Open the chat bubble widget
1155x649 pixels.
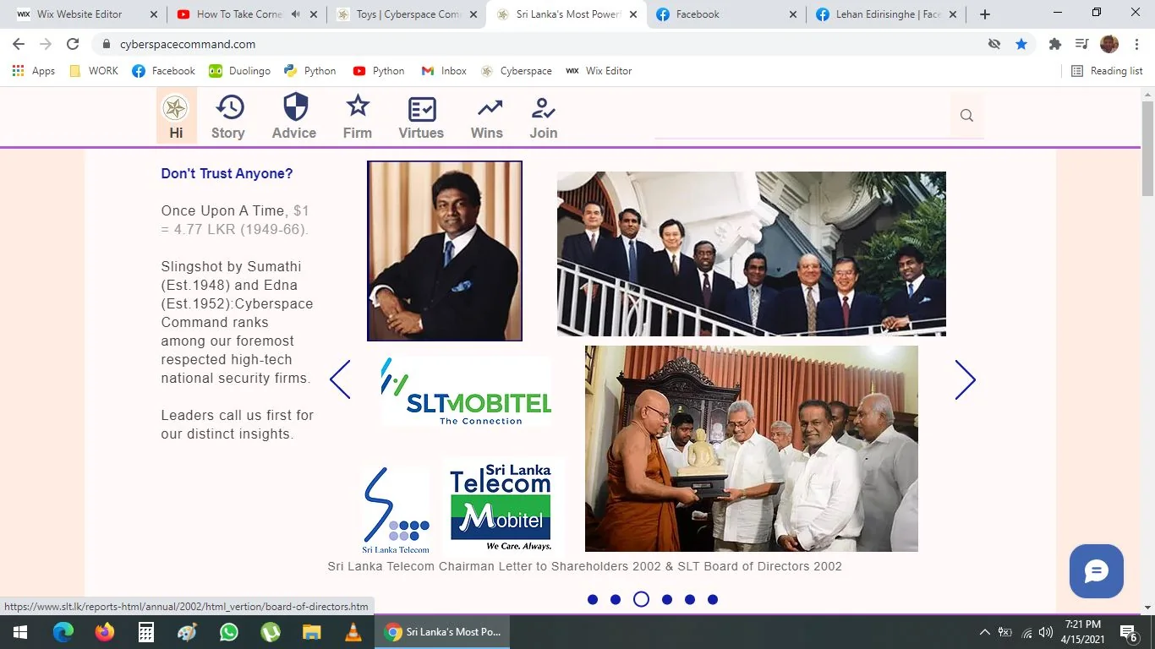click(1097, 571)
